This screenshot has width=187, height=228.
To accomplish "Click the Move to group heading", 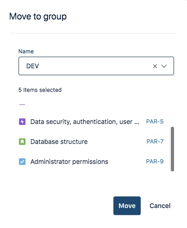I will [38, 16].
